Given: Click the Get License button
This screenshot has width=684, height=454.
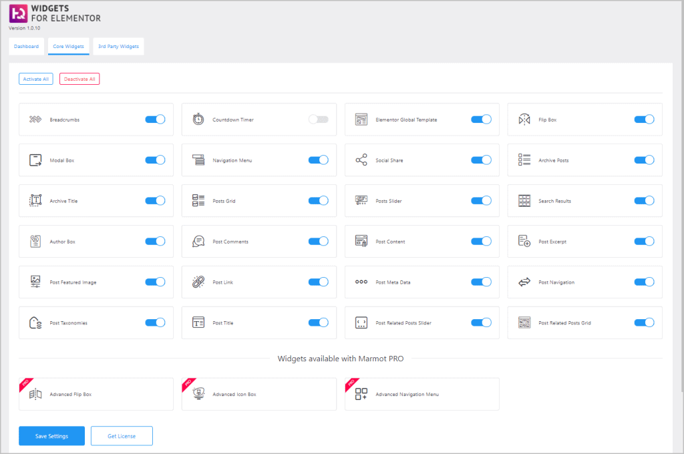Looking at the screenshot, I should [122, 436].
